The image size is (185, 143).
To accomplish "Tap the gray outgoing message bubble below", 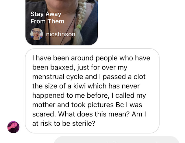I will click(x=117, y=140).
